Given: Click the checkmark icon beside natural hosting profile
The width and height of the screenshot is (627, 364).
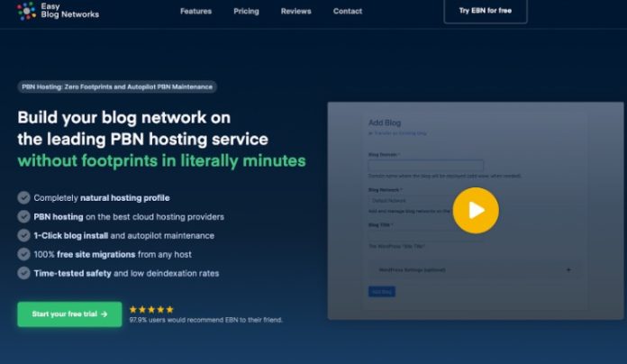Looking at the screenshot, I should pyautogui.click(x=23, y=197).
